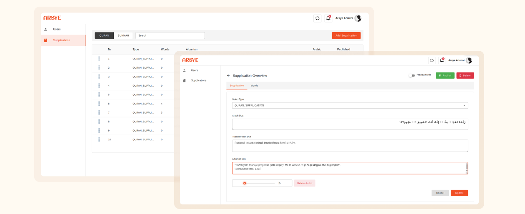Click the Words count 4 in row 6
Image resolution: width=525 pixels, height=214 pixels.
(162, 104)
